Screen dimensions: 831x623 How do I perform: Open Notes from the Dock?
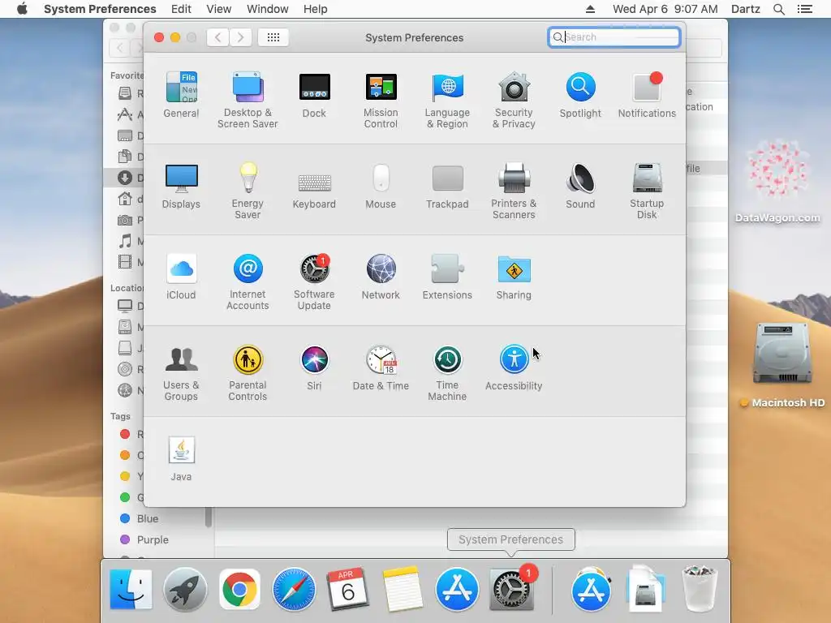pos(403,589)
